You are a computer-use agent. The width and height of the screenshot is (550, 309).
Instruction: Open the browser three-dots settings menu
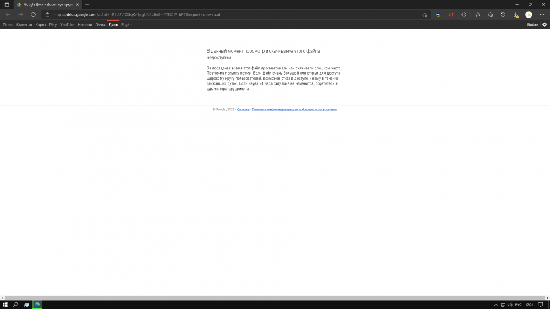pos(542,15)
